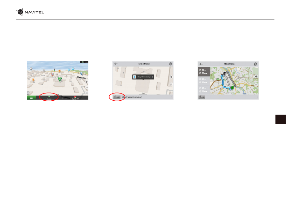Open details chevron on Budynek mieszkalny bar

pos(172,97)
